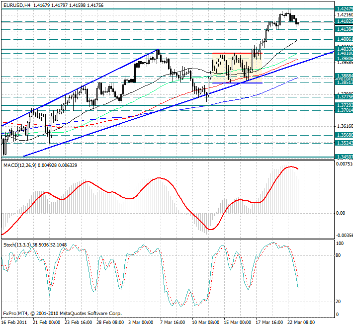The width and height of the screenshot is (353, 326).
Task: Click the 3 Mar 00:00 time label
Action: tap(141, 323)
